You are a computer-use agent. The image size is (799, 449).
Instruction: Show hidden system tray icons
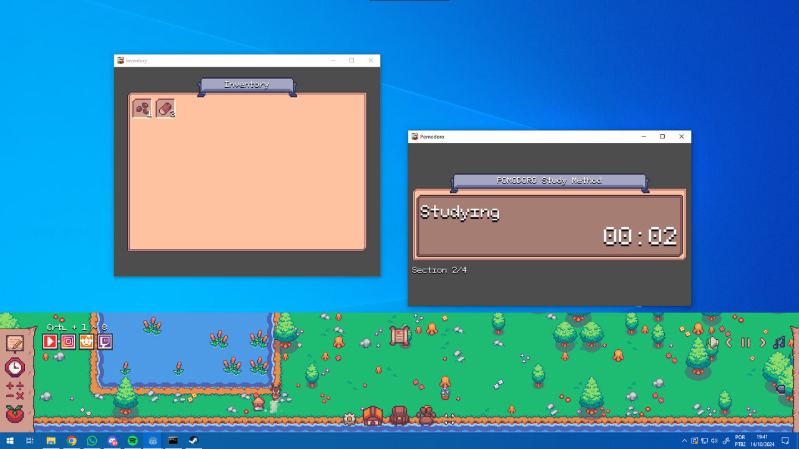pyautogui.click(x=684, y=441)
